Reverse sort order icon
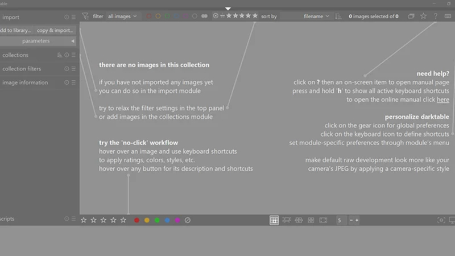Screen dimensions: 455x256 pos(338,16)
